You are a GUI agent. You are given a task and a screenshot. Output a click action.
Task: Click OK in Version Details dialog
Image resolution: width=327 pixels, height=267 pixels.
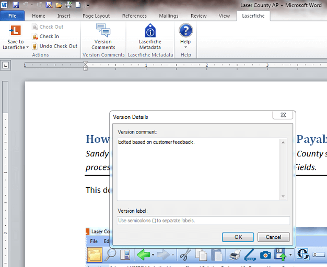(x=238, y=237)
